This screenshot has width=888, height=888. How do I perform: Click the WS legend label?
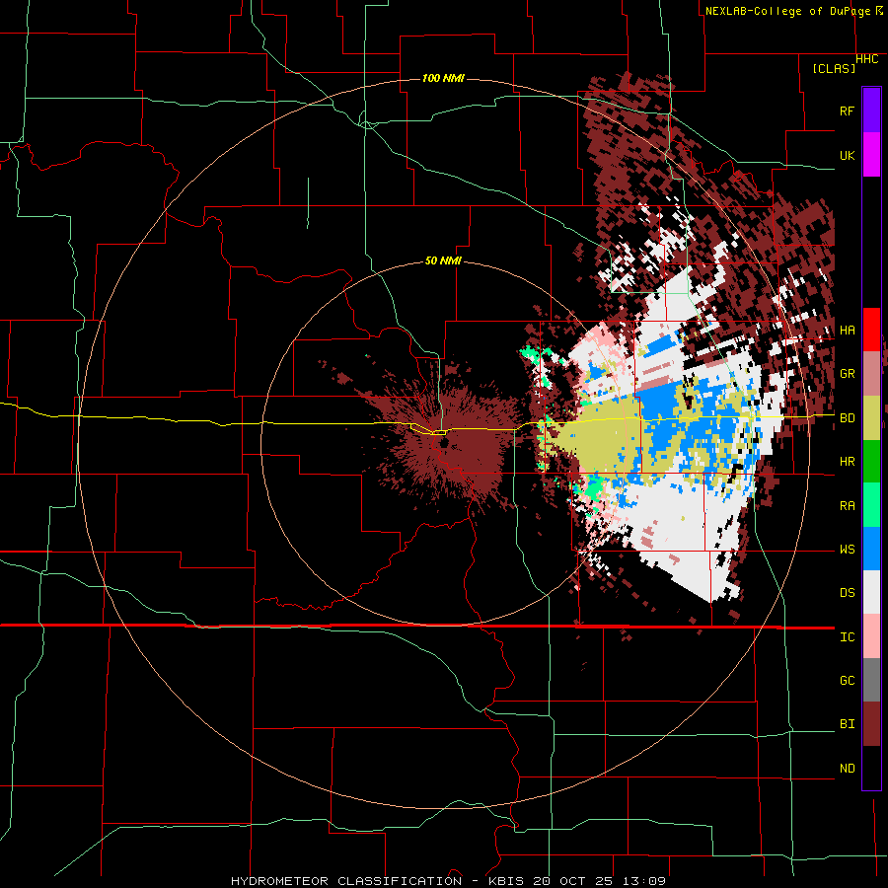[x=847, y=550]
